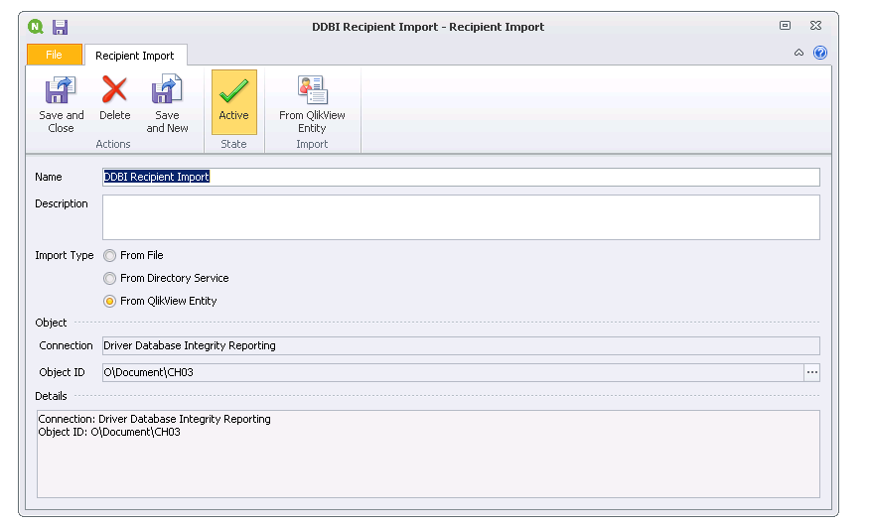Browse for Object ID using the ellipsis button

(x=811, y=372)
